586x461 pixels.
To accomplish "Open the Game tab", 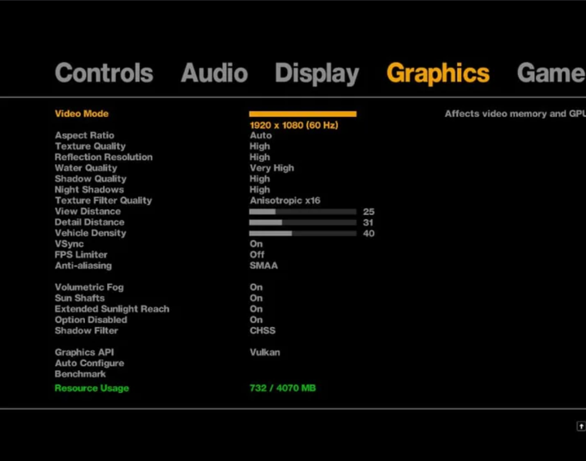I will [x=551, y=72].
